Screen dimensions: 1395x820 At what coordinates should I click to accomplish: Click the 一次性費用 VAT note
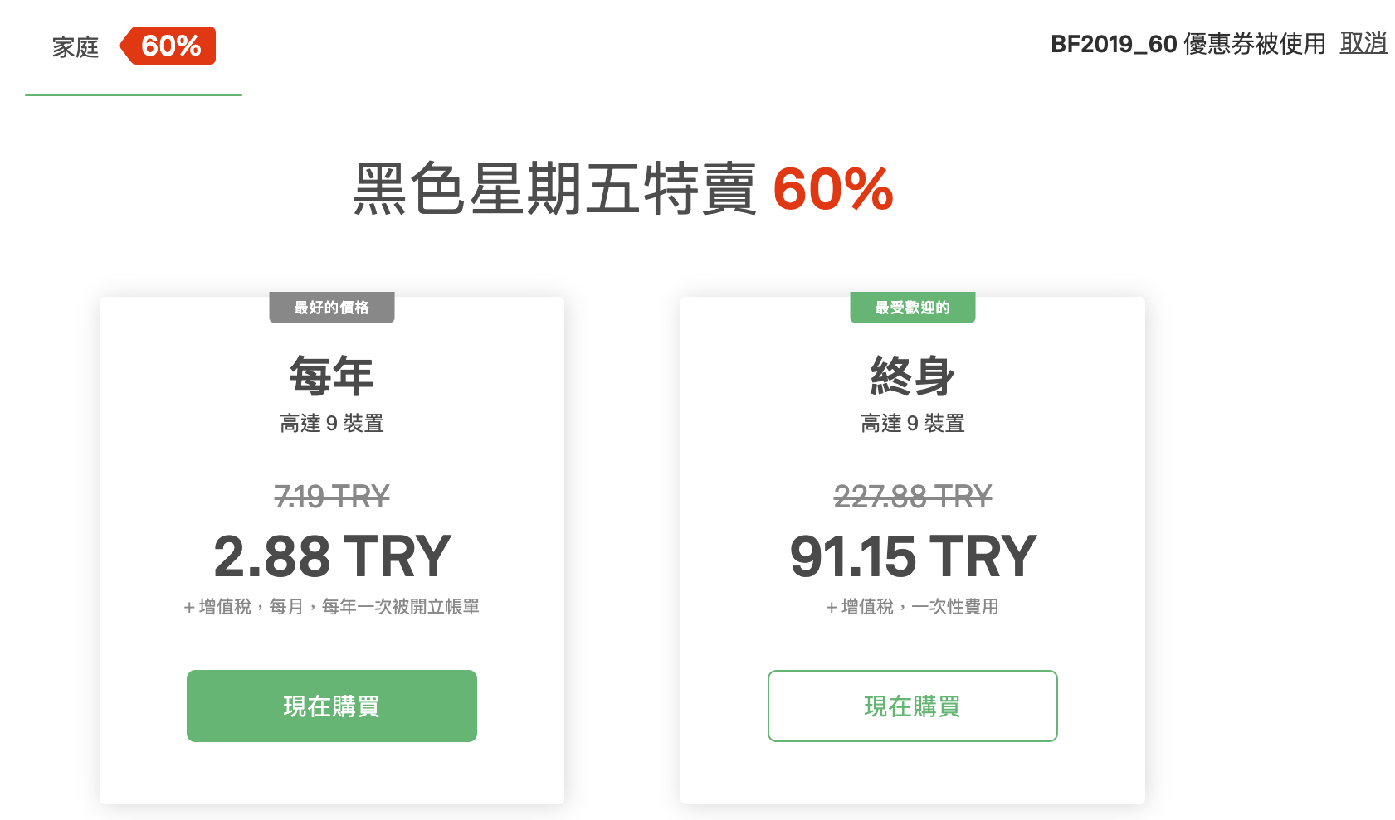tap(913, 607)
